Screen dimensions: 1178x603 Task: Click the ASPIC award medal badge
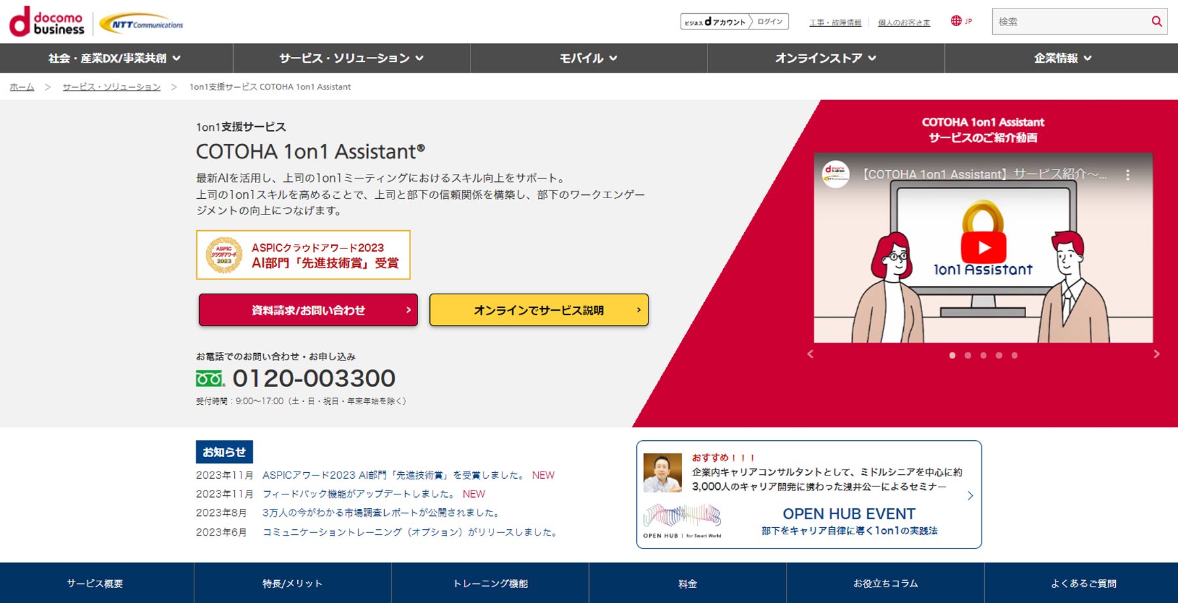(x=224, y=254)
